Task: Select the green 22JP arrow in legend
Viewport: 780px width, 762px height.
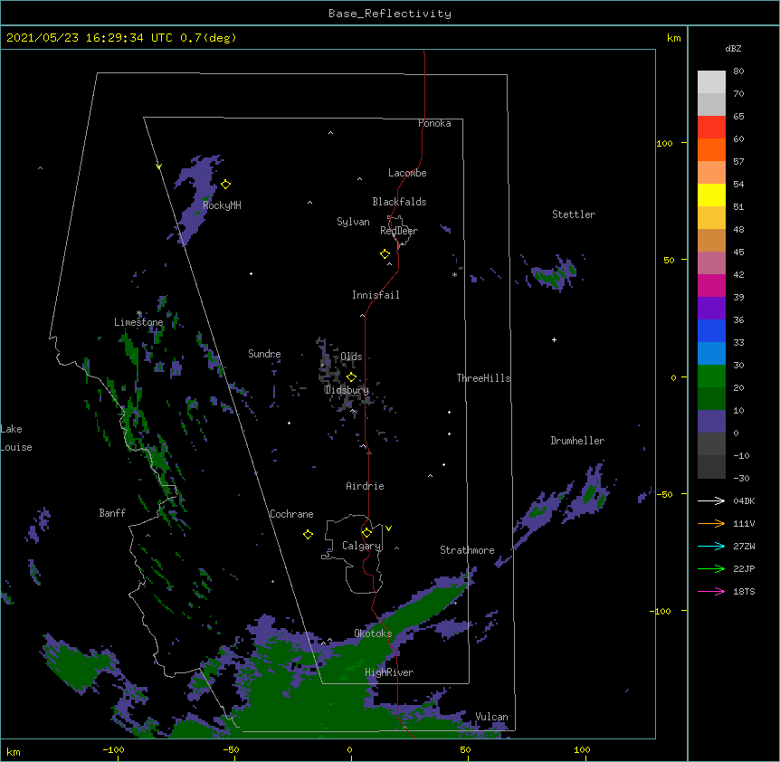Action: point(711,568)
